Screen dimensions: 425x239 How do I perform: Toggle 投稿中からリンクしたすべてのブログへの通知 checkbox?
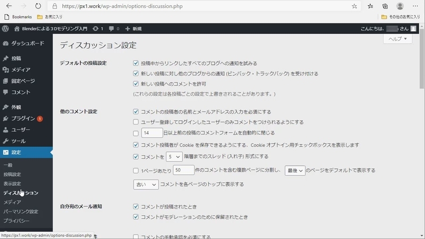pyautogui.click(x=136, y=63)
